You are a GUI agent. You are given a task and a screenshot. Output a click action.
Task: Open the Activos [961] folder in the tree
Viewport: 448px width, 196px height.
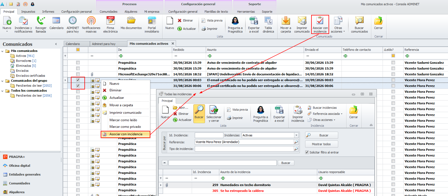click(x=25, y=56)
